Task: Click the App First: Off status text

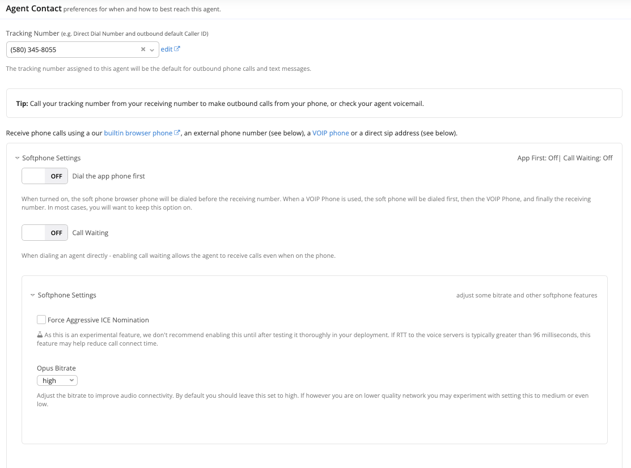Action: pos(537,158)
